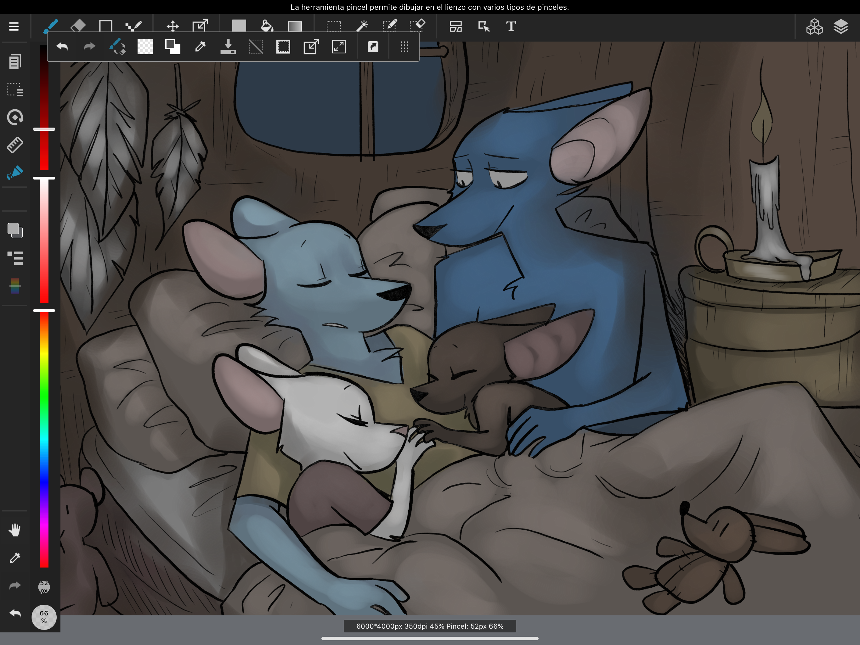Toggle transparent color checkerboard swatch
The image size is (860, 645).
tap(145, 47)
